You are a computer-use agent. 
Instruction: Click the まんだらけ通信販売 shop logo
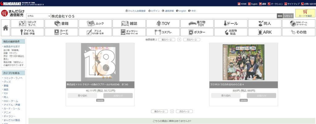(x=12, y=13)
